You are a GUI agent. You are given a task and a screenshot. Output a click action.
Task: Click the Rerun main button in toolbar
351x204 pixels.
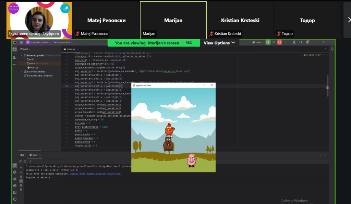pos(268,42)
